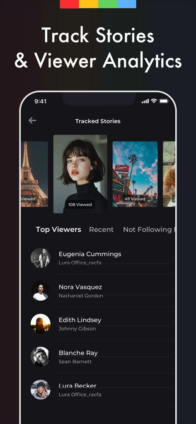Open the Eiffel Tower story thumbnail
This screenshot has height=424, width=196.
click(34, 174)
